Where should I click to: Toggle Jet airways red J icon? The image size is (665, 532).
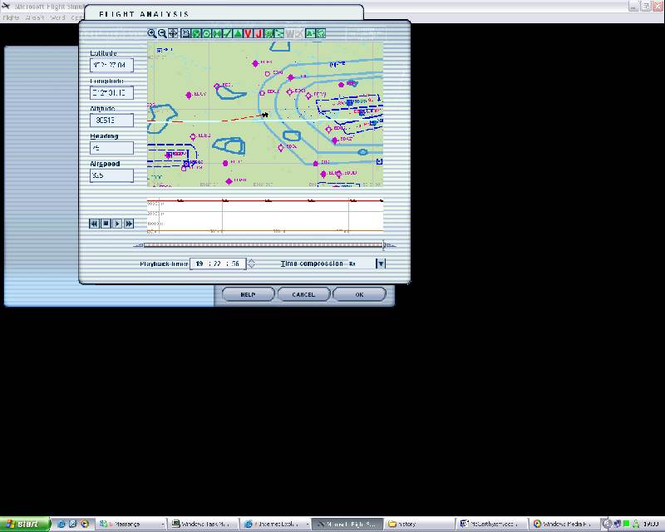point(259,33)
